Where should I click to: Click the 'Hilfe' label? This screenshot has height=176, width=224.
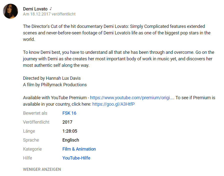[x=27, y=158]
